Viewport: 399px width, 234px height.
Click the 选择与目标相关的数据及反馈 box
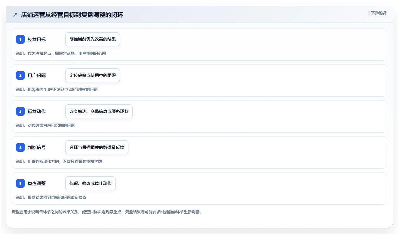click(x=97, y=147)
